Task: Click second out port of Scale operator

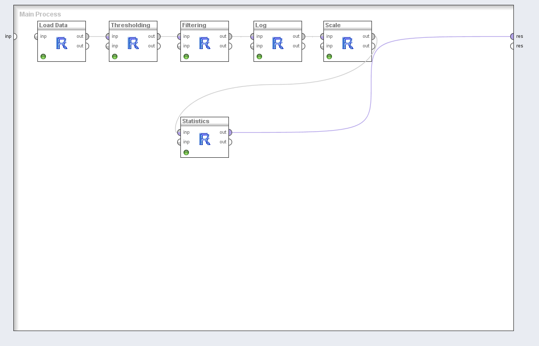Action: coord(372,46)
